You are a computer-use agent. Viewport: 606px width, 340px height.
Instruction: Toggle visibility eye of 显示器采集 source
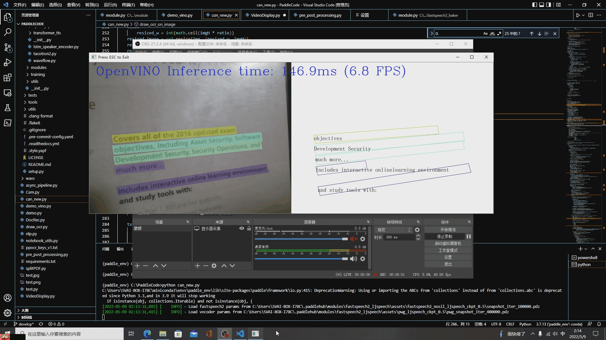[x=242, y=229]
